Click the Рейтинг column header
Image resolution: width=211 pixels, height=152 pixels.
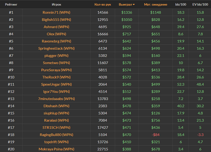[x=11, y=5]
